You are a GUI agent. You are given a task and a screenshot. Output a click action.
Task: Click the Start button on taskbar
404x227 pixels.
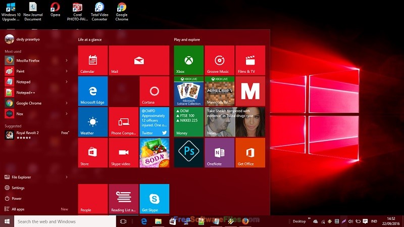tap(7, 221)
